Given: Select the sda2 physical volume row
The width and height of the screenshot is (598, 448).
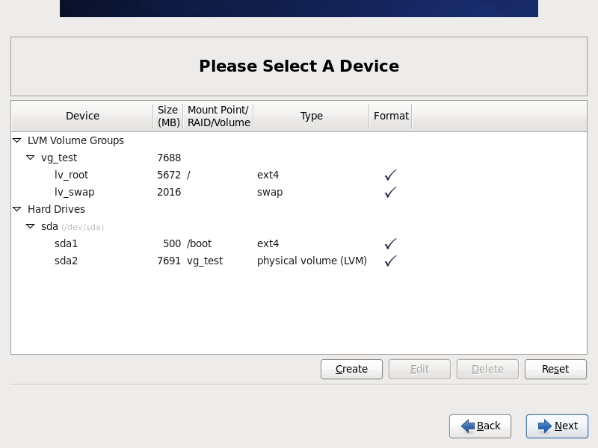Looking at the screenshot, I should (x=299, y=261).
